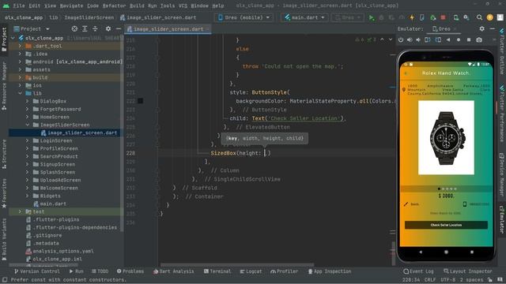Open the Project view mode dropdown
506x284 pixels.
32,28
